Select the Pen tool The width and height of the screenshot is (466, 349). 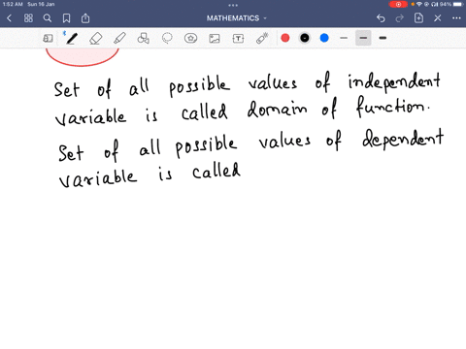tap(72, 39)
